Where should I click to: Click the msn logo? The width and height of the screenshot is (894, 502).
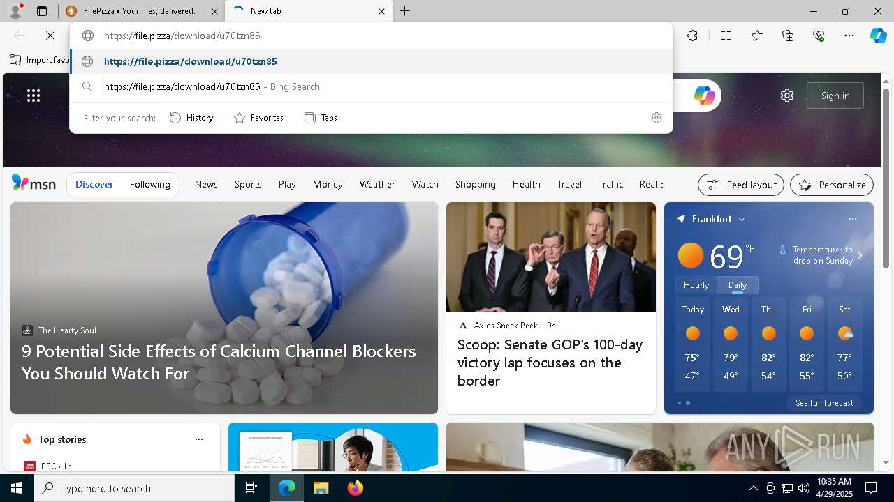tap(34, 183)
